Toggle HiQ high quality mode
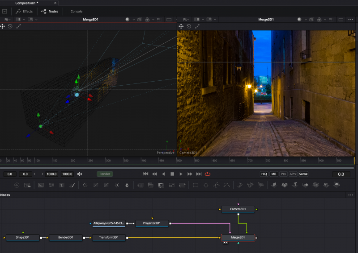The image size is (358, 253). (x=264, y=174)
